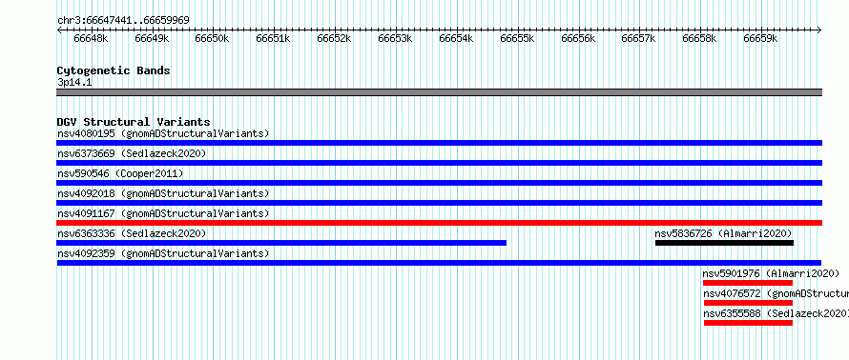The image size is (849, 360).
Task: Open nsv4080195 (gnomADStructuralVariants) label
Action: coord(163,133)
